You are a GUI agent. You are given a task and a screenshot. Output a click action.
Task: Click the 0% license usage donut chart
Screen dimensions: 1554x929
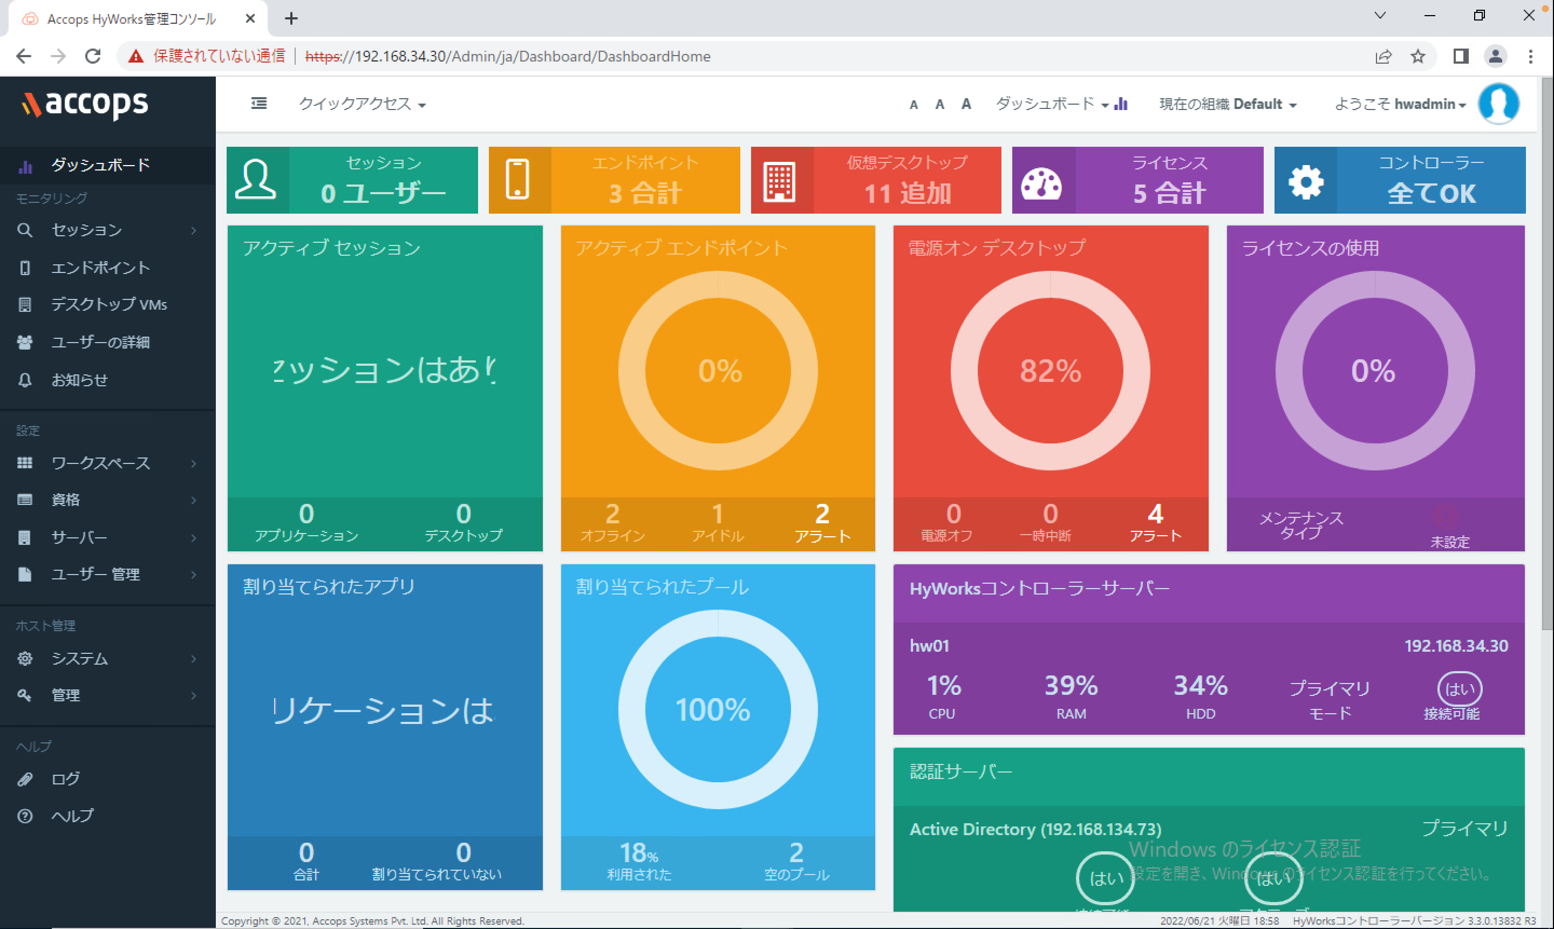pos(1375,371)
